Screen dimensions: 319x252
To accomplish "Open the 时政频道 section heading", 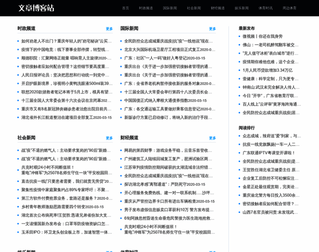I will (26, 28).
